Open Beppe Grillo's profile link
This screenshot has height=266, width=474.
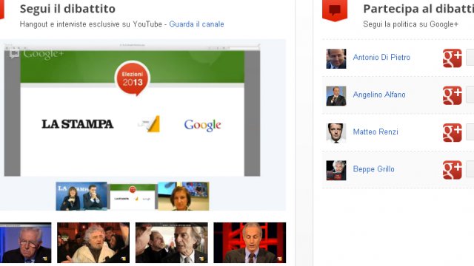373,169
